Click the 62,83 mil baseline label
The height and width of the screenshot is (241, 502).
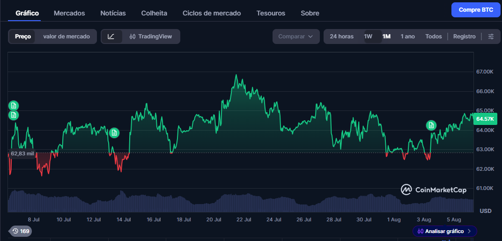point(22,153)
